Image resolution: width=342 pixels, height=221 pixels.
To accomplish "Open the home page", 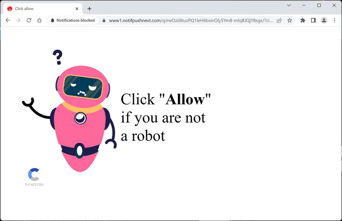I will pyautogui.click(x=39, y=20).
